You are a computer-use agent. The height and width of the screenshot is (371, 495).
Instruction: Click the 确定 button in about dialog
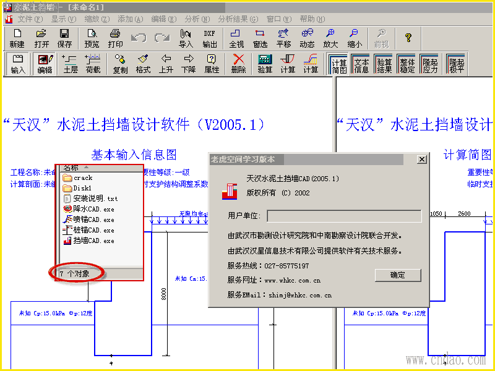click(x=398, y=275)
